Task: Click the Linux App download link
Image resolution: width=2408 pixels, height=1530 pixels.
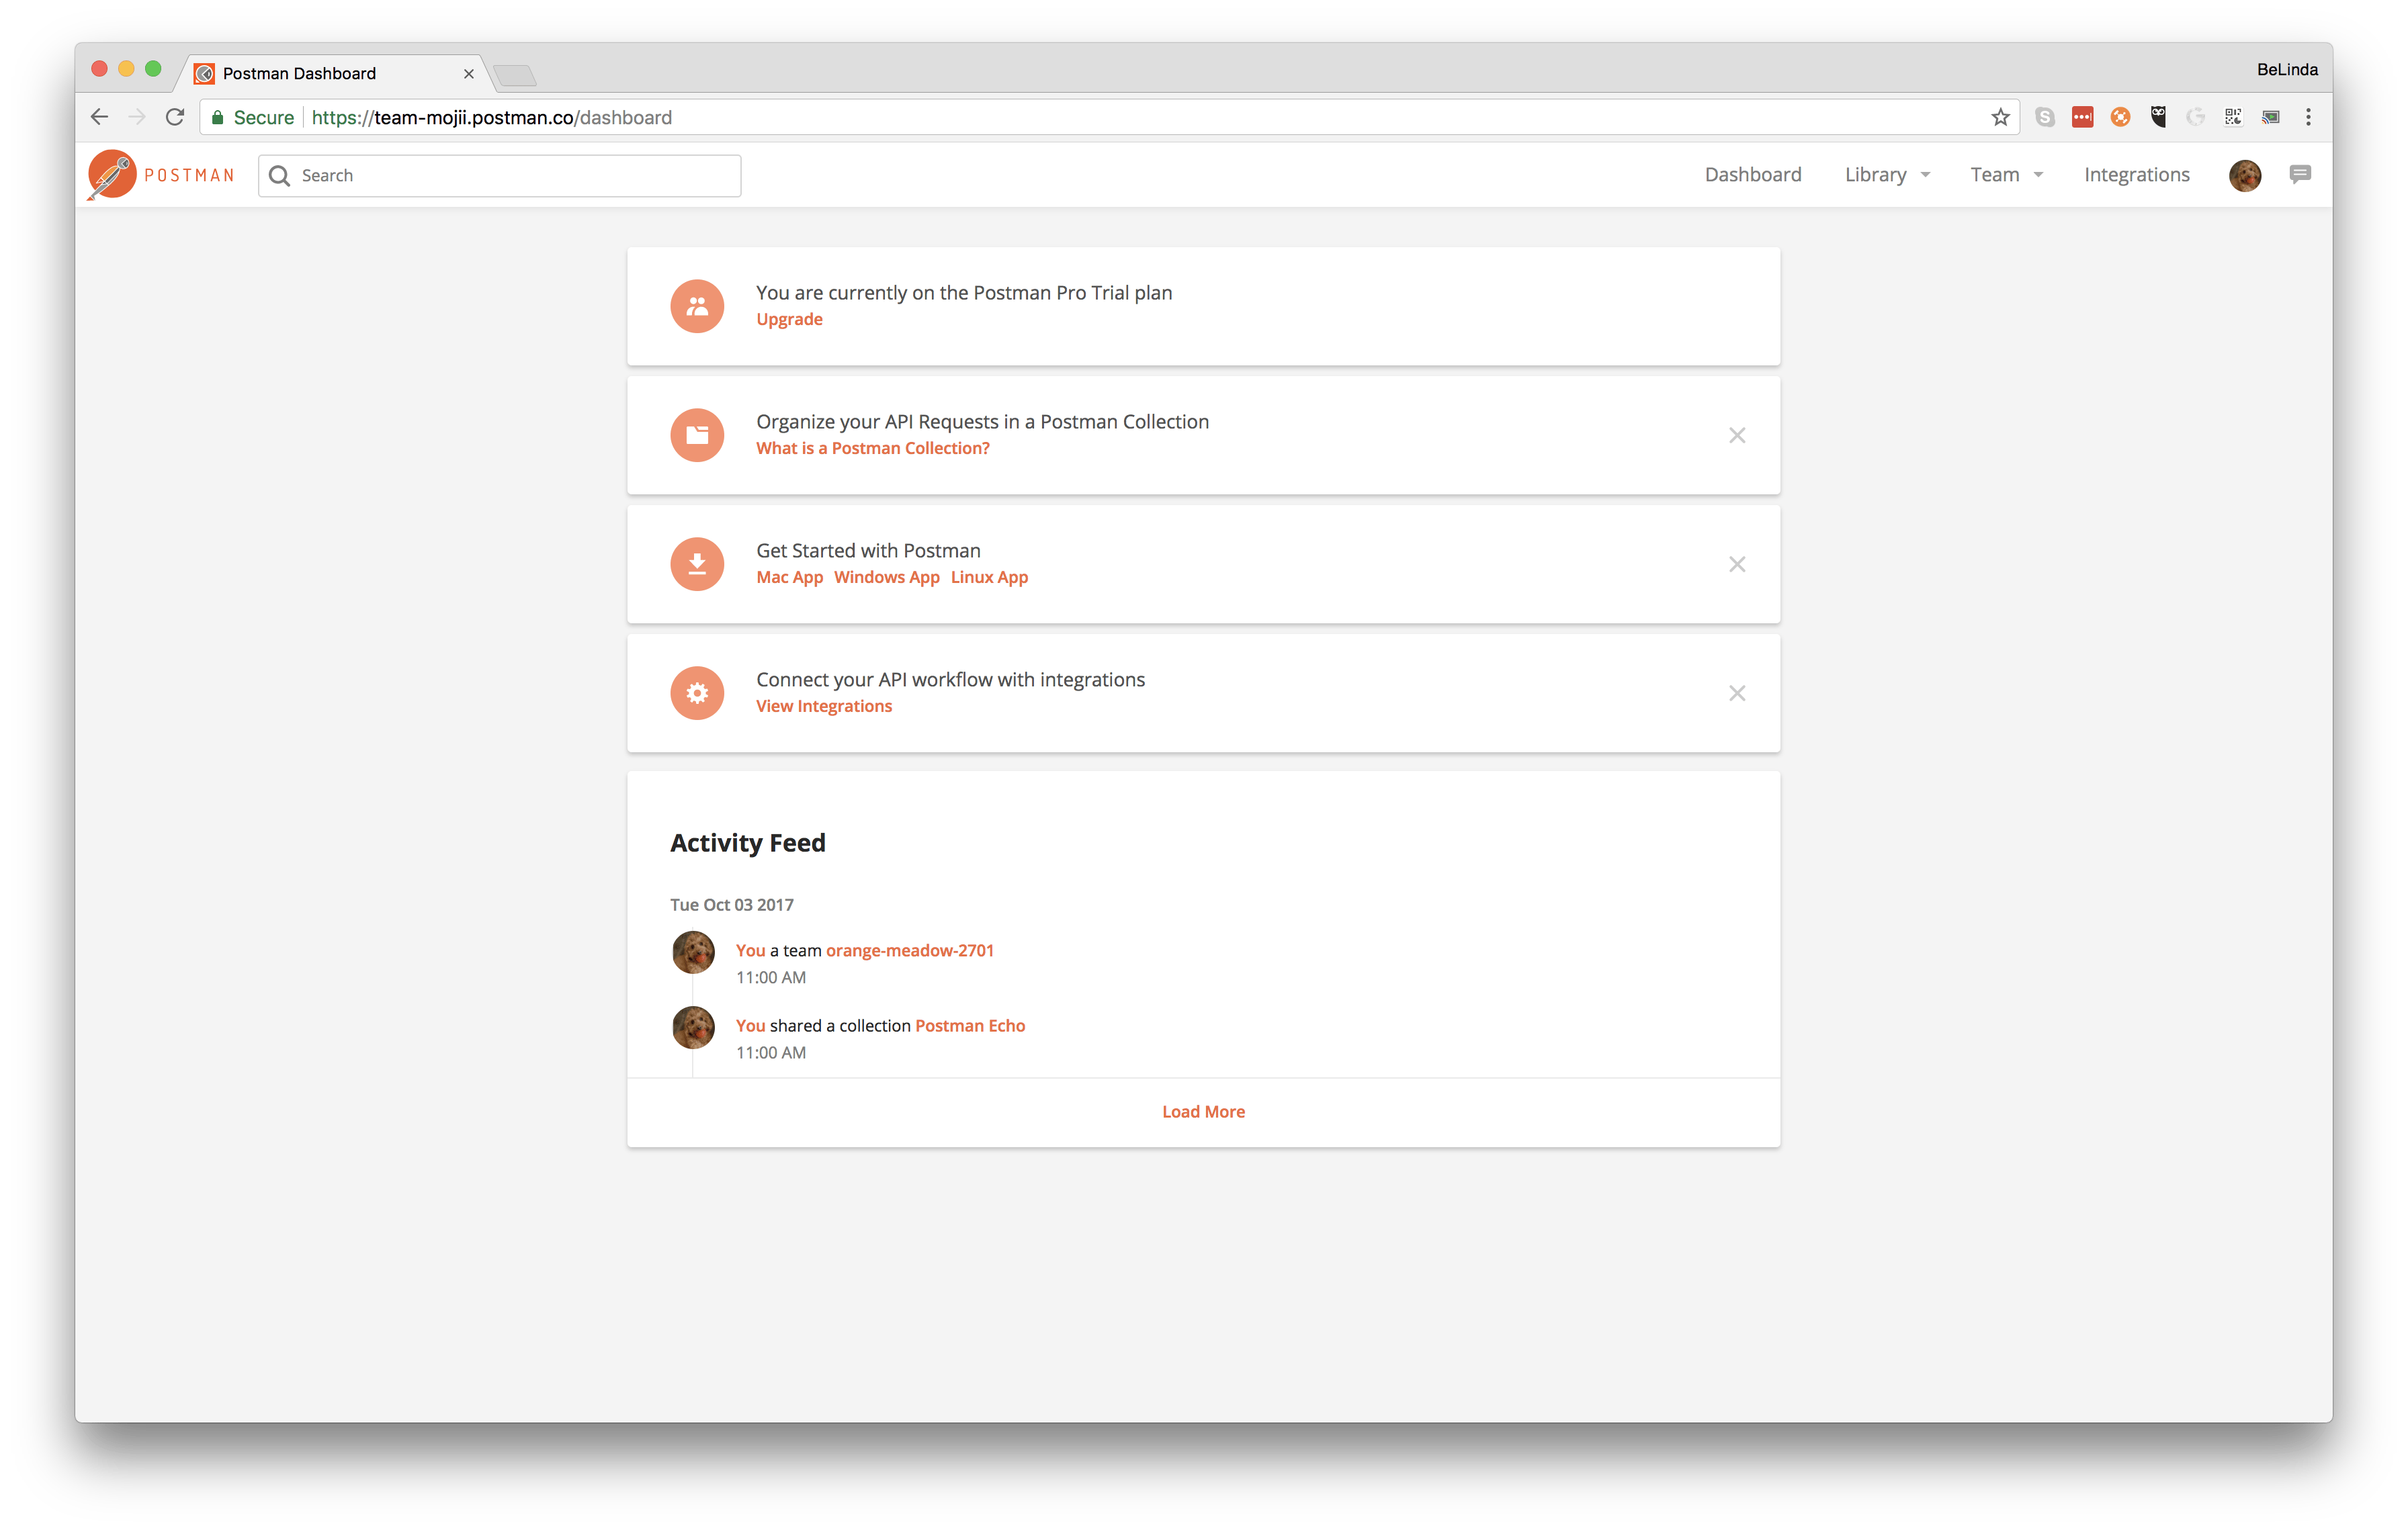Action: 989,577
